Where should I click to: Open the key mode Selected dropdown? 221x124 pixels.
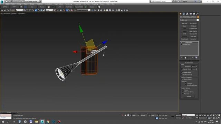click(188, 115)
